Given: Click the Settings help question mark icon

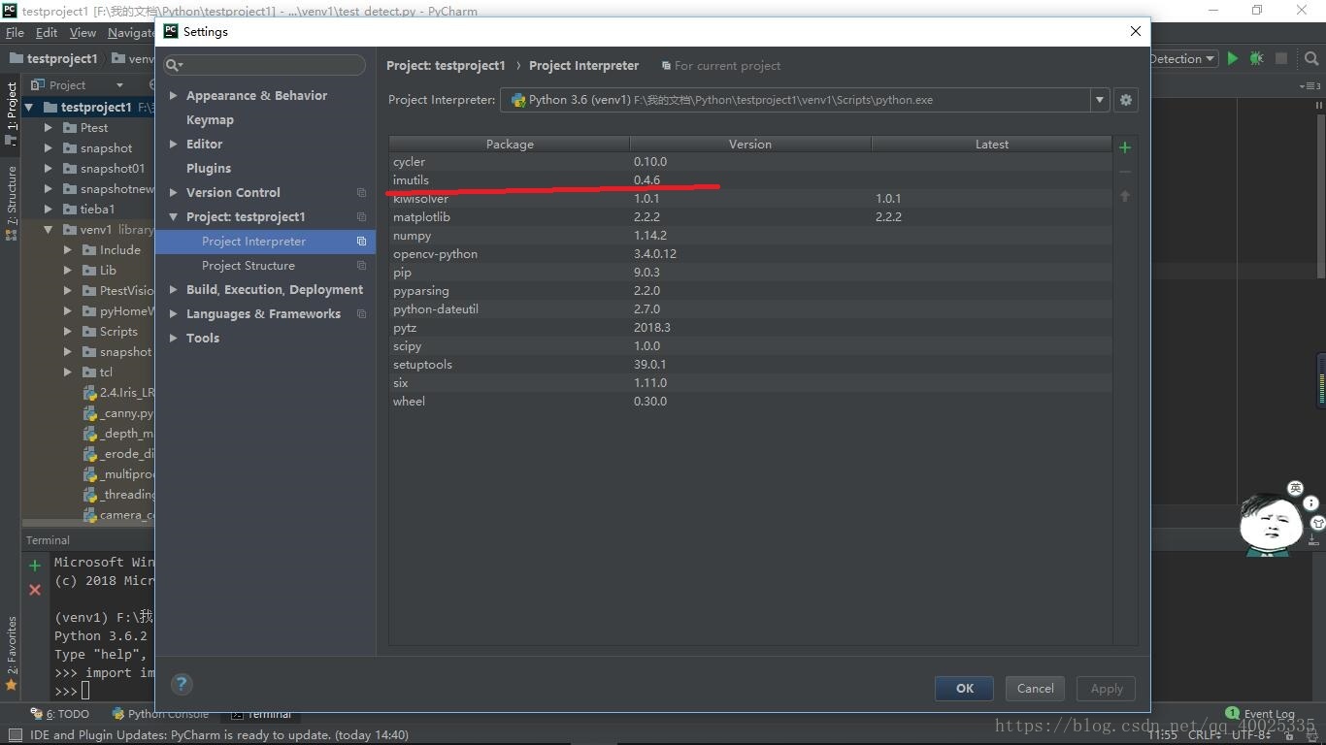Looking at the screenshot, I should [182, 684].
